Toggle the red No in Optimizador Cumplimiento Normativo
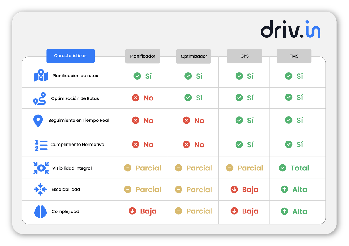Image resolution: width=349 pixels, height=246 pixels. click(x=193, y=144)
